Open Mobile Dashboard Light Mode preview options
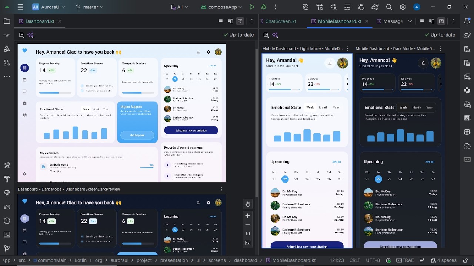This screenshot has width=474, height=266. pyautogui.click(x=347, y=48)
